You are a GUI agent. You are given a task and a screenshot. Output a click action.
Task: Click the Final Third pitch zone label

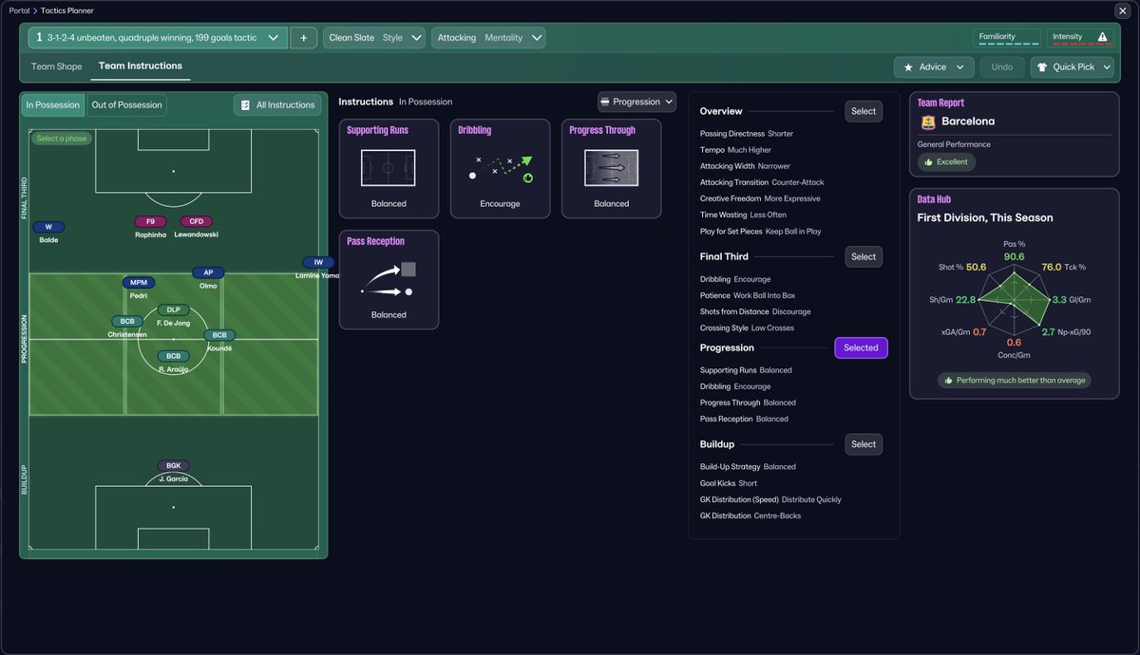click(25, 198)
